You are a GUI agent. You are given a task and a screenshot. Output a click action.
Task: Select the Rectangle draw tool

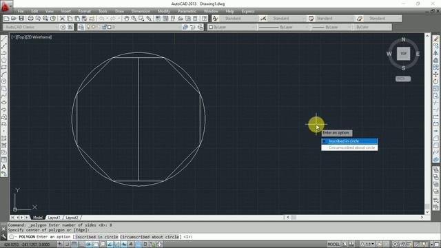click(x=4, y=67)
